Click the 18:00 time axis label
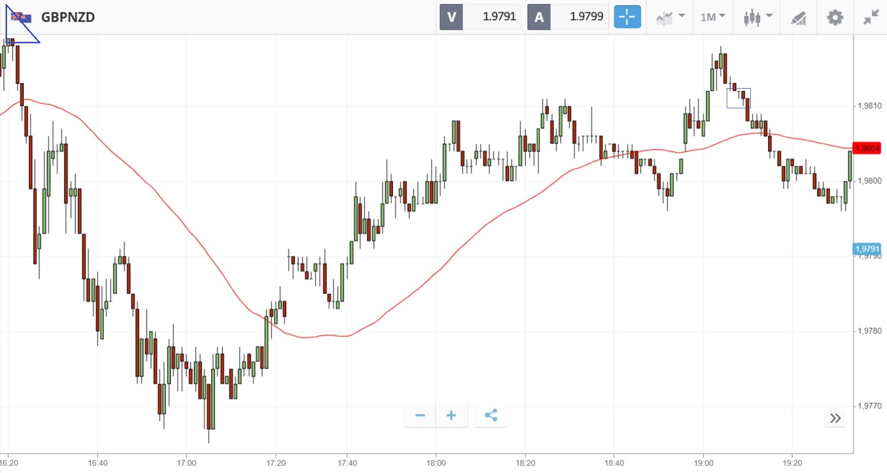 436,463
